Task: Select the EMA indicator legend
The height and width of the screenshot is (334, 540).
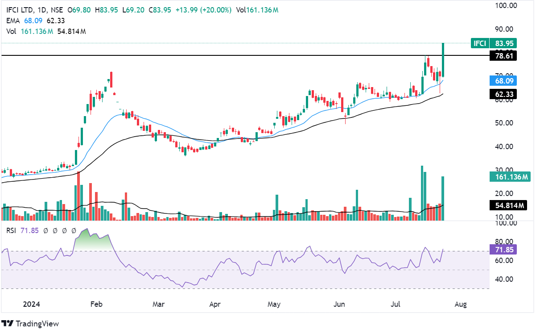Action: point(12,21)
